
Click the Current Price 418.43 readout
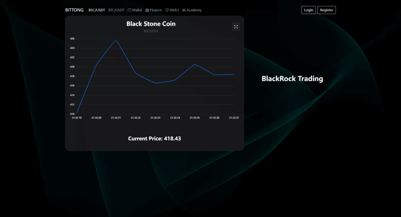(x=154, y=139)
